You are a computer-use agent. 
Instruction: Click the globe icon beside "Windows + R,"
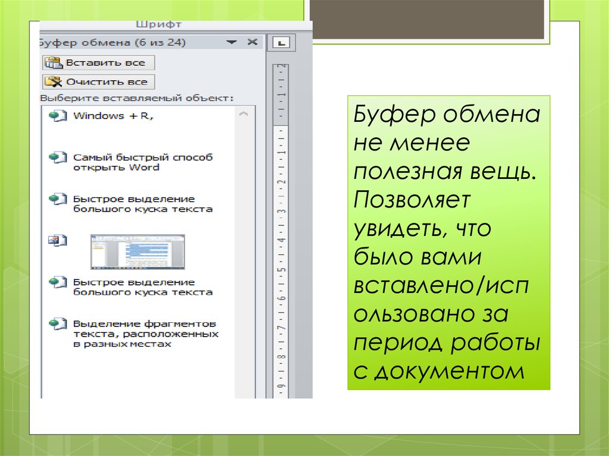coord(58,116)
